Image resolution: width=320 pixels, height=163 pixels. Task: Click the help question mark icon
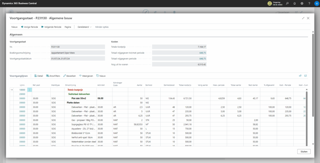pos(309,3)
